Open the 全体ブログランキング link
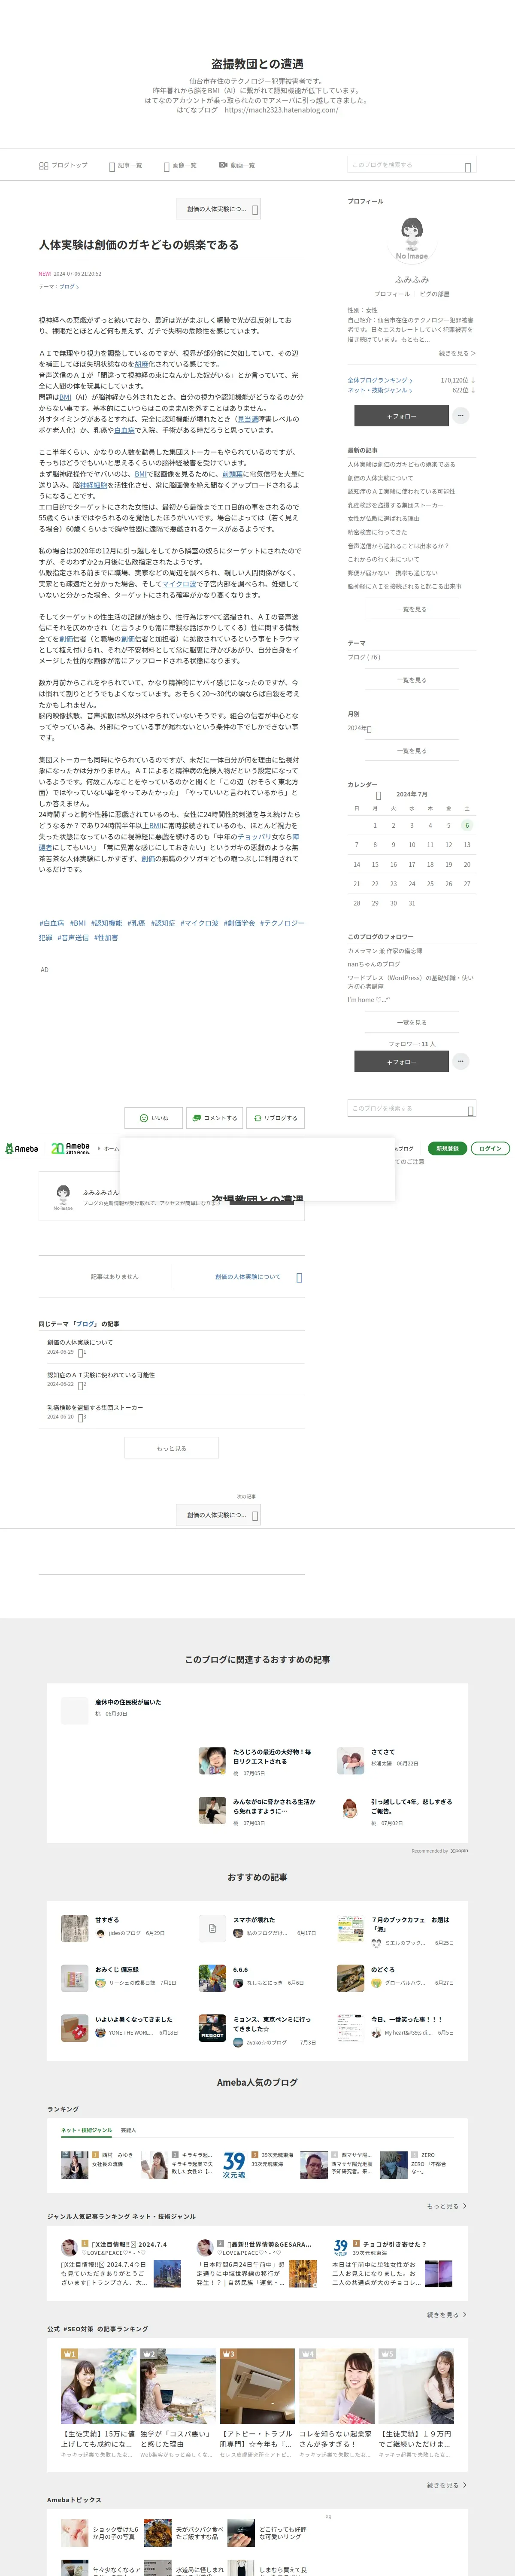The width and height of the screenshot is (515, 2576). 380,380
